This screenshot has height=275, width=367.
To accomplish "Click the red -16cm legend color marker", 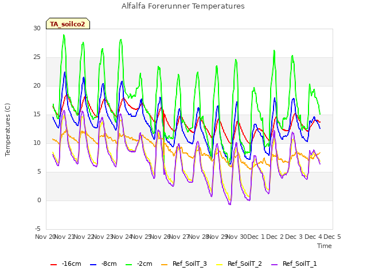I will click(x=53, y=265).
